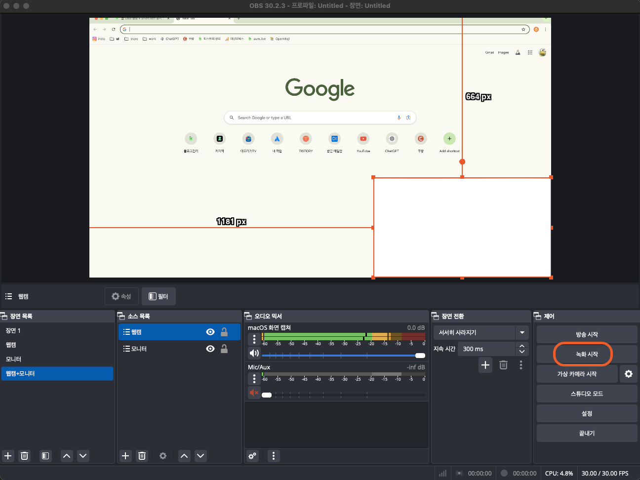The height and width of the screenshot is (480, 640).
Task: Click the 0.0 dB level text
Action: click(x=416, y=327)
